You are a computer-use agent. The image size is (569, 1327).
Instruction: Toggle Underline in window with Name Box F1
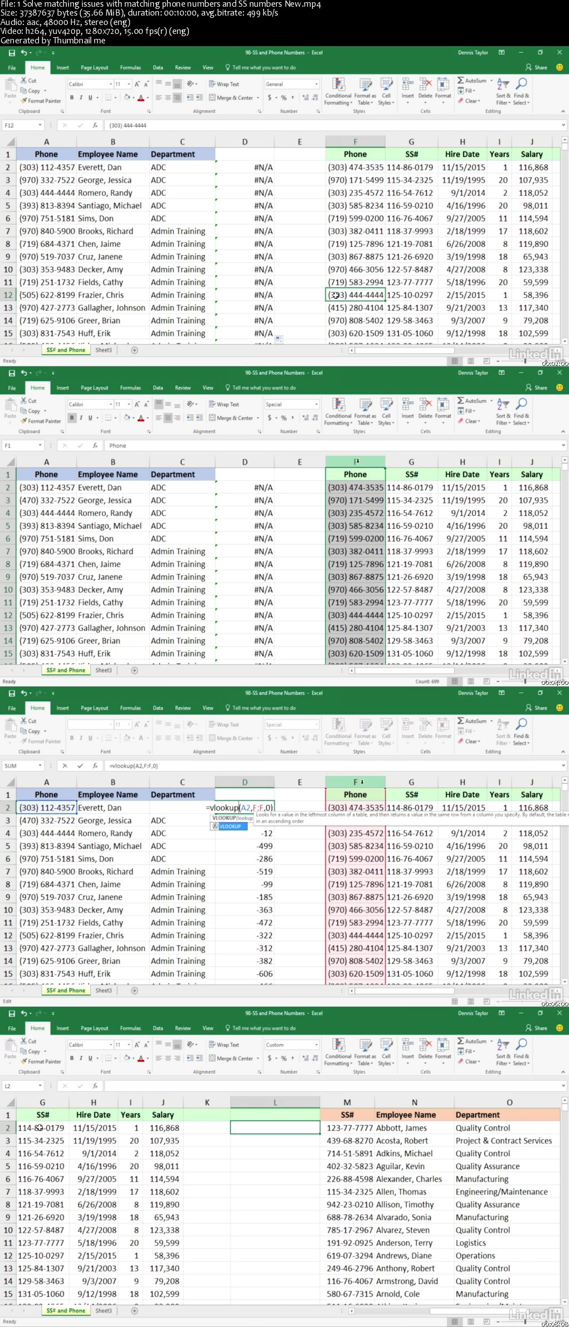[x=90, y=418]
